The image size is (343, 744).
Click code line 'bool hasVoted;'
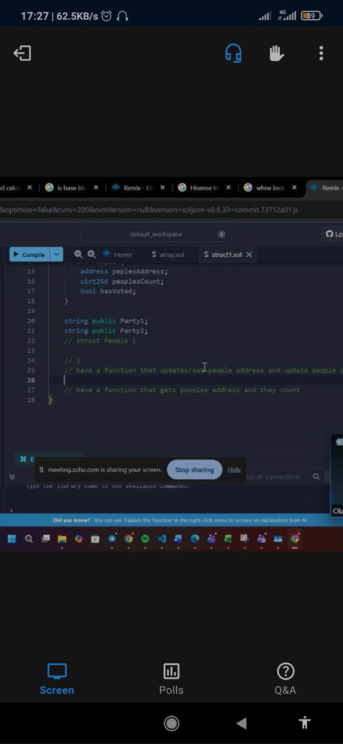click(x=108, y=291)
